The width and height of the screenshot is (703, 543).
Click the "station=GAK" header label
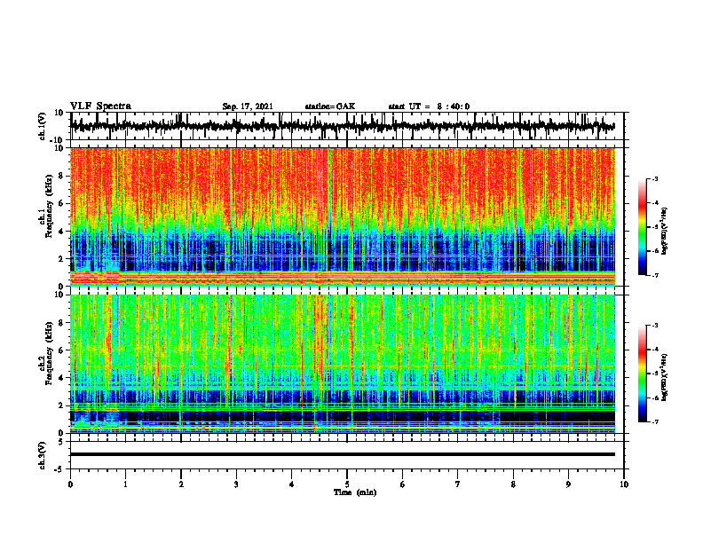coord(330,106)
